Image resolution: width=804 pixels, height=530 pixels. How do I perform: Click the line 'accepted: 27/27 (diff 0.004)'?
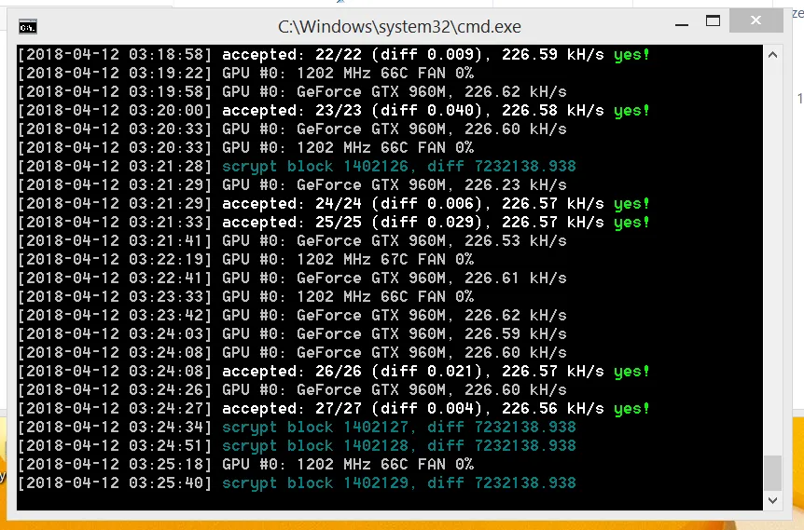pyautogui.click(x=334, y=409)
